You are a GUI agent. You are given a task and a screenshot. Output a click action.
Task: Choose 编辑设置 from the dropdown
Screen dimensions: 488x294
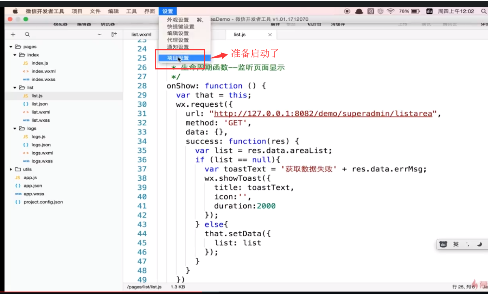pyautogui.click(x=185, y=33)
